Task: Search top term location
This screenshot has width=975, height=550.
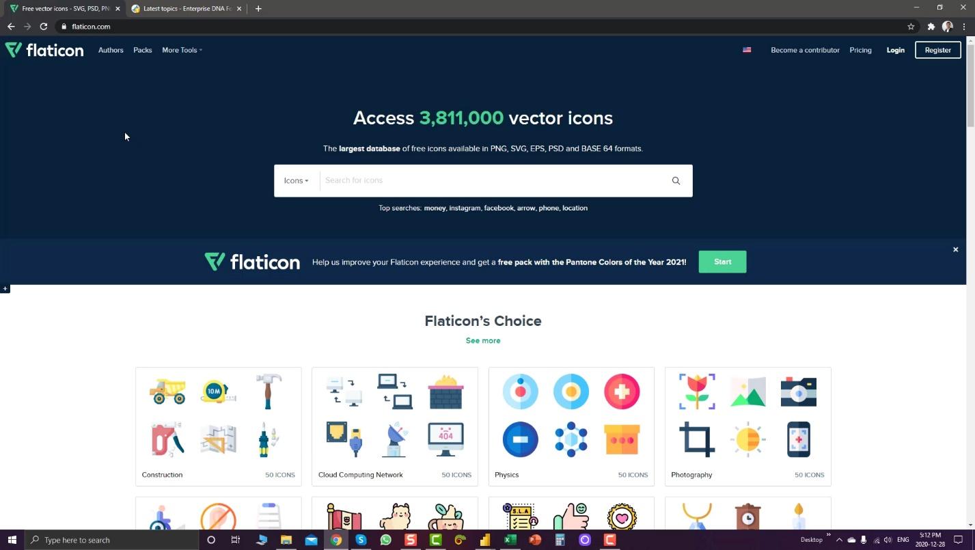Action: click(x=575, y=208)
